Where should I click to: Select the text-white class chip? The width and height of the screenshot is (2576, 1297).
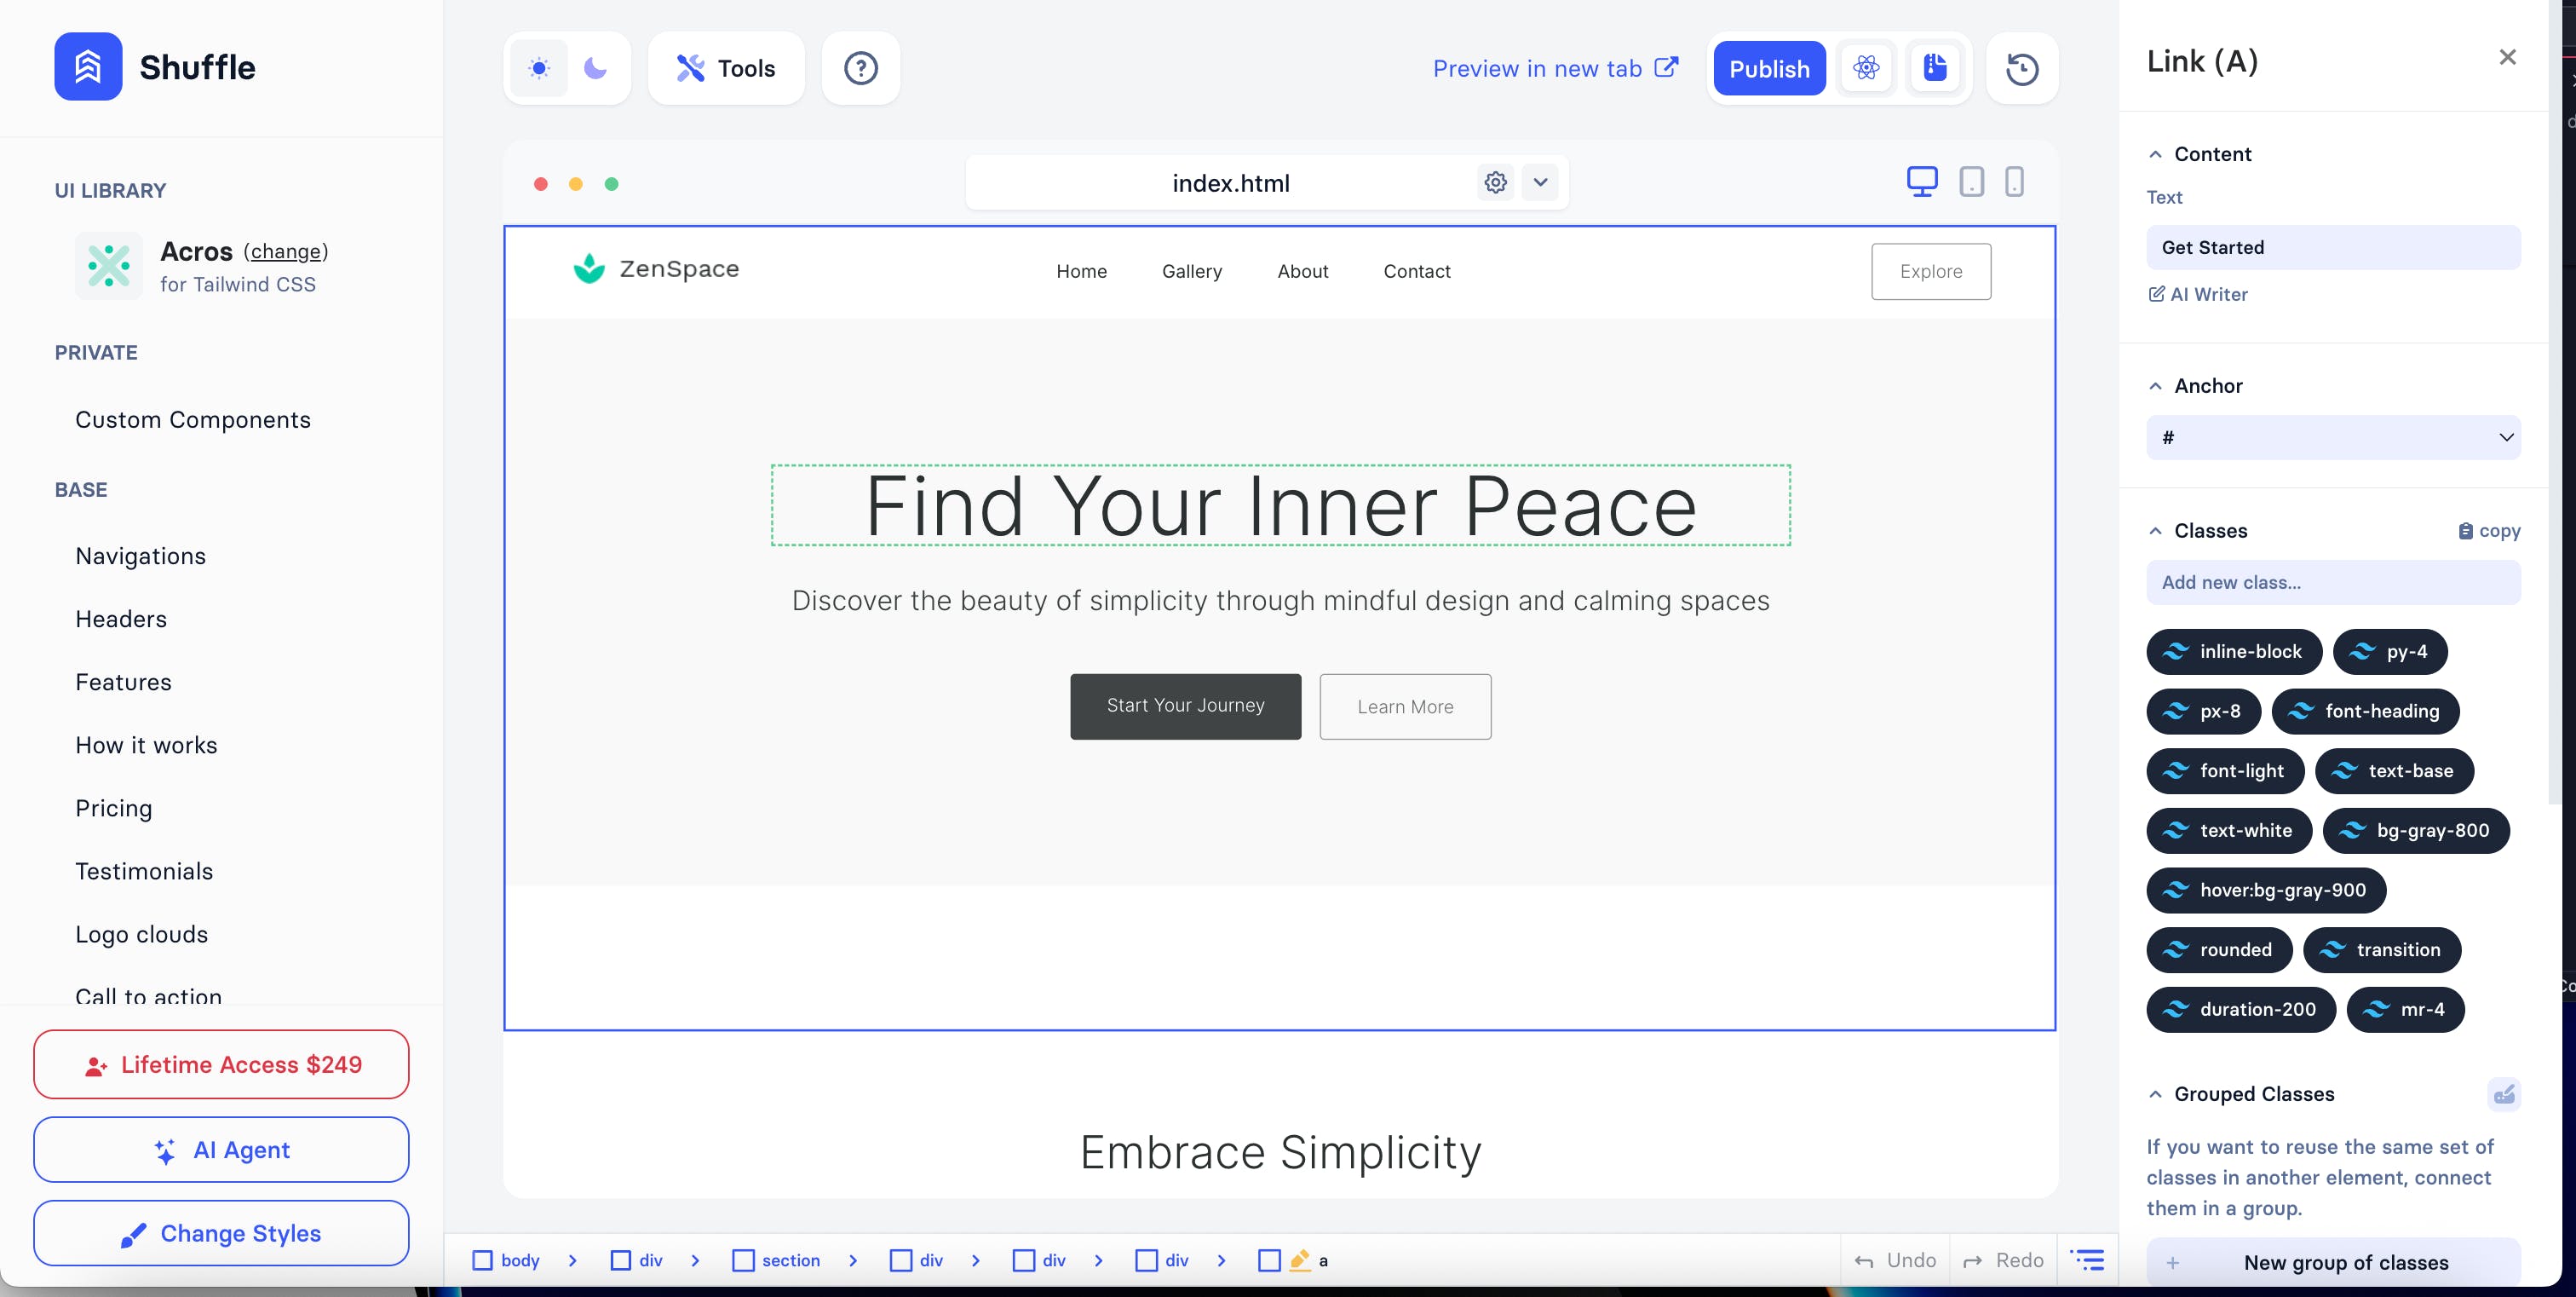click(x=2229, y=830)
